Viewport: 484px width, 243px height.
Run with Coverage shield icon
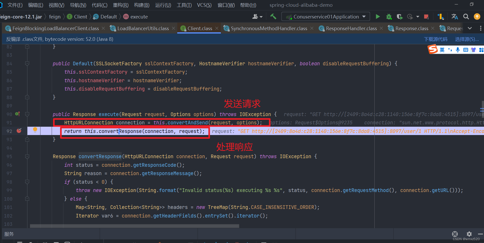[399, 17]
